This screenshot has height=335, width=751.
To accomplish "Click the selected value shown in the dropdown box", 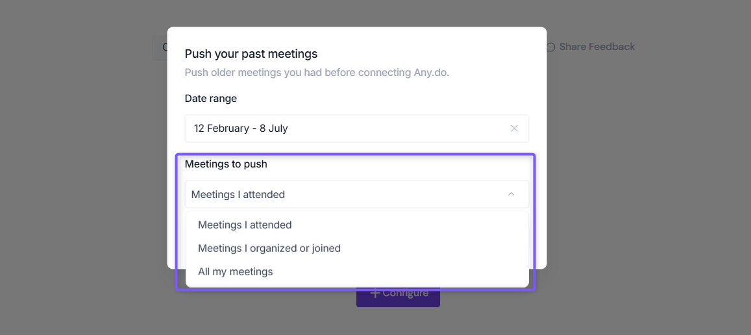I will 238,194.
